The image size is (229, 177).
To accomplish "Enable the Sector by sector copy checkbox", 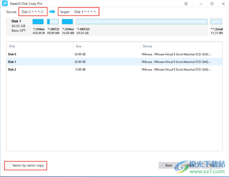I will coord(9,166).
